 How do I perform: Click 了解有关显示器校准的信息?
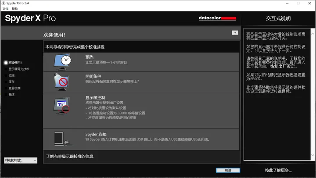pos(70,156)
